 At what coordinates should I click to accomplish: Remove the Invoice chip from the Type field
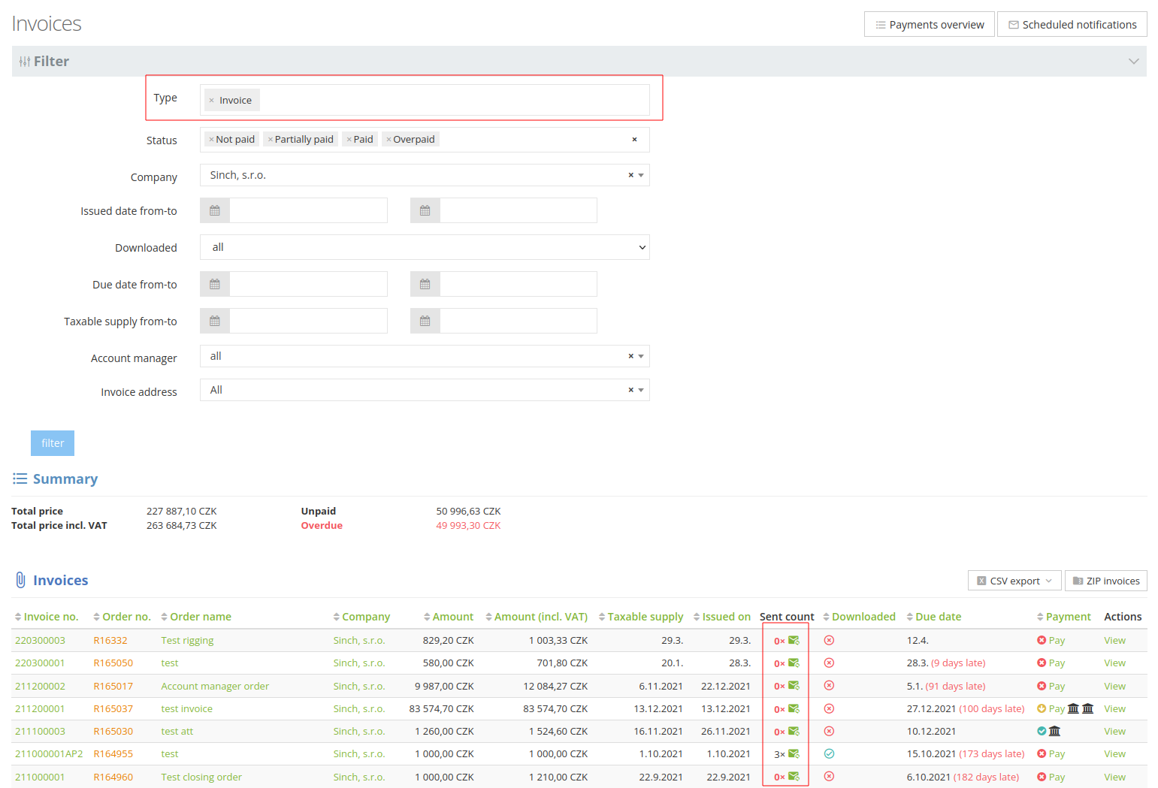click(x=210, y=99)
